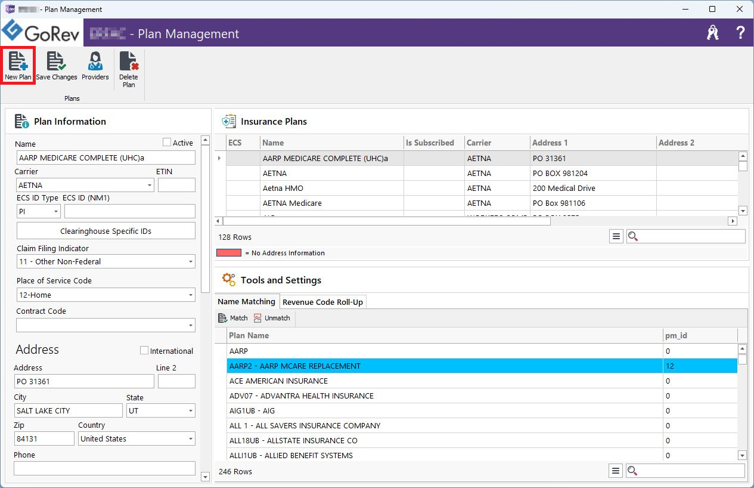Toggle the International checkbox
The height and width of the screenshot is (488, 754).
coord(144,351)
